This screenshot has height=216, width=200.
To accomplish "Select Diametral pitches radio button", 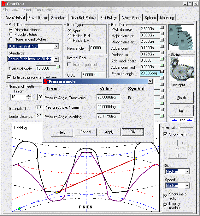I will pyautogui.click(x=11, y=29).
